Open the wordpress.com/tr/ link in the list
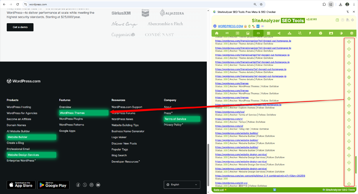Screen dimensions: 358x194 click(x=229, y=119)
